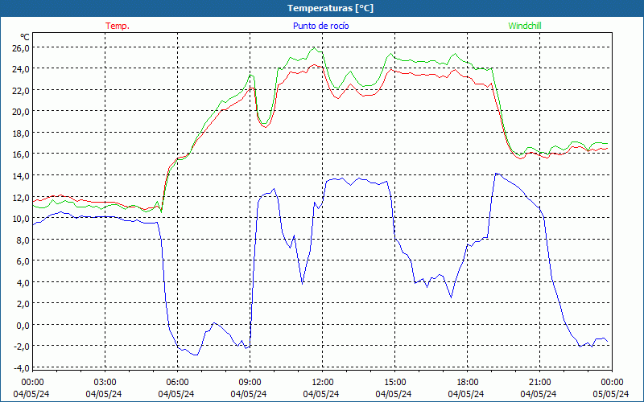This screenshot has height=402, width=644.
Task: Click the blue dew point peak near 19:00
Action: coord(497,174)
